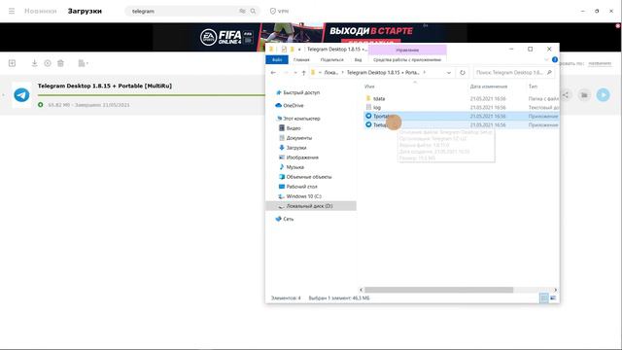Click the blue play button on download row
This screenshot has height=350, width=622.
[603, 95]
